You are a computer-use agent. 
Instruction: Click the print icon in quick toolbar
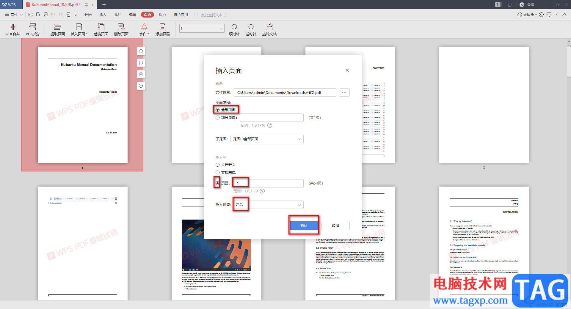coord(46,15)
